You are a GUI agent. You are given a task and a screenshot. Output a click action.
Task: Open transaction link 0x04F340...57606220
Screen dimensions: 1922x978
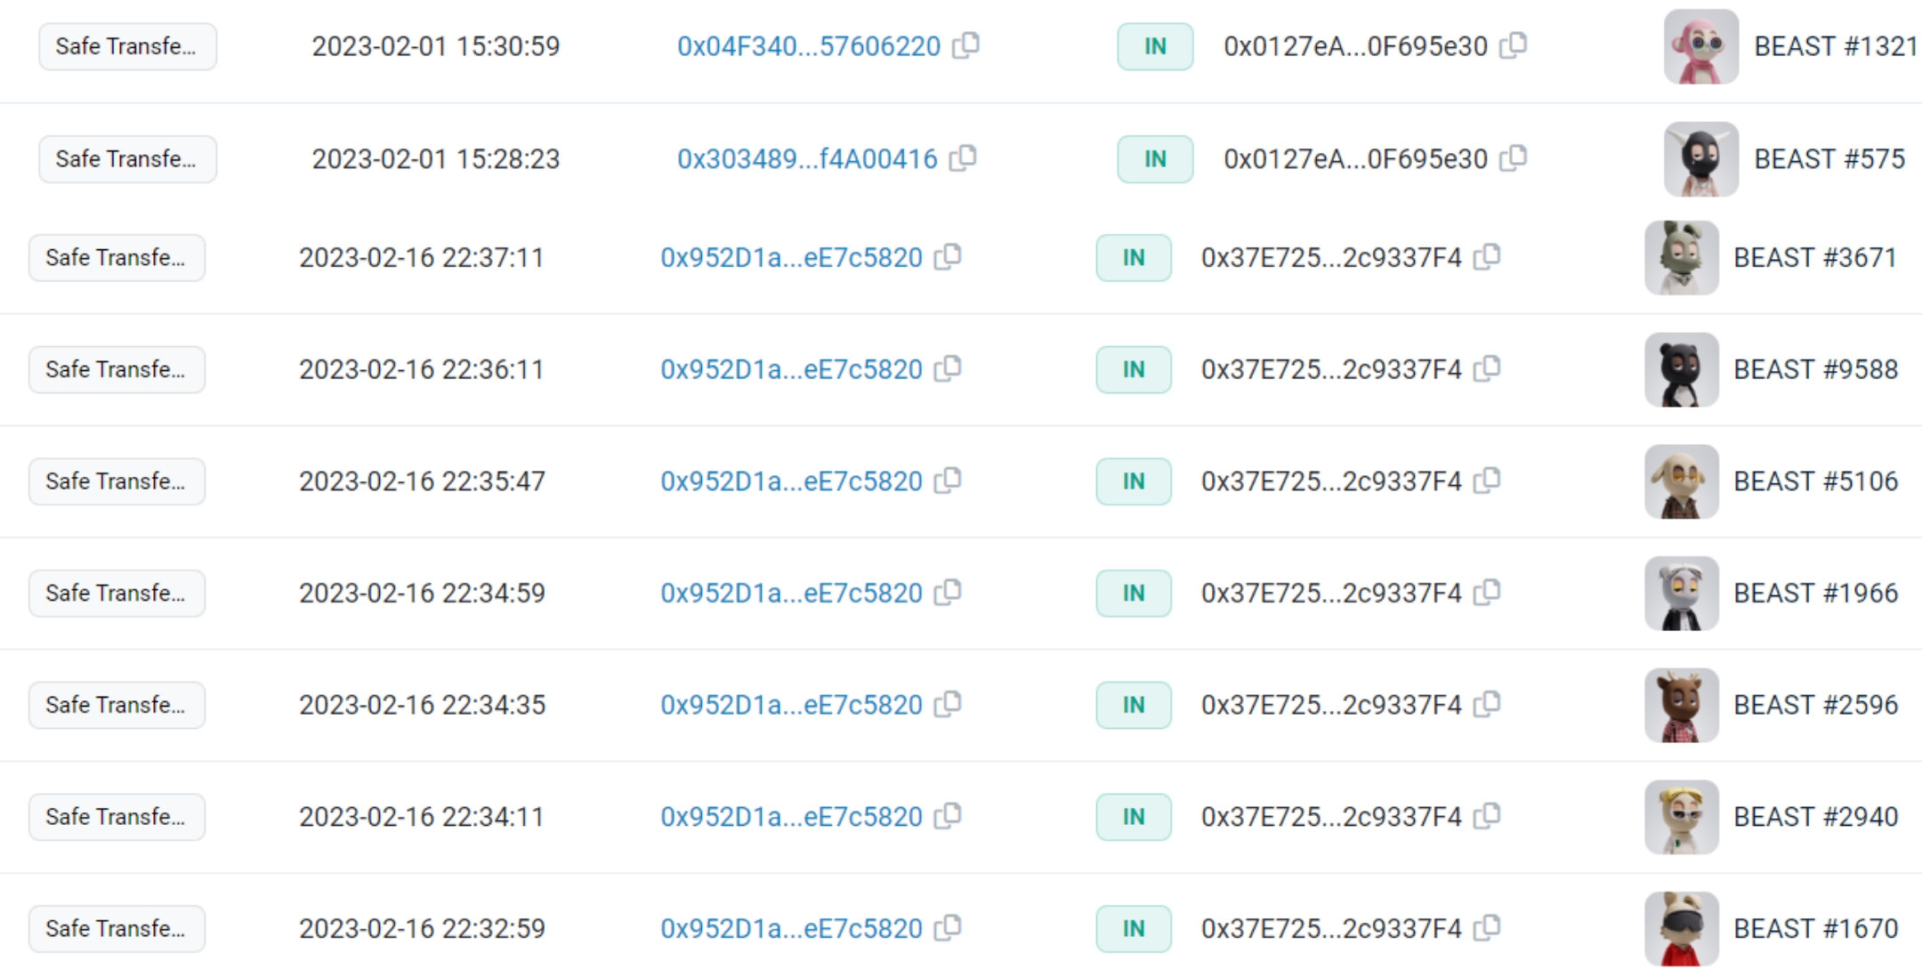pyautogui.click(x=808, y=46)
